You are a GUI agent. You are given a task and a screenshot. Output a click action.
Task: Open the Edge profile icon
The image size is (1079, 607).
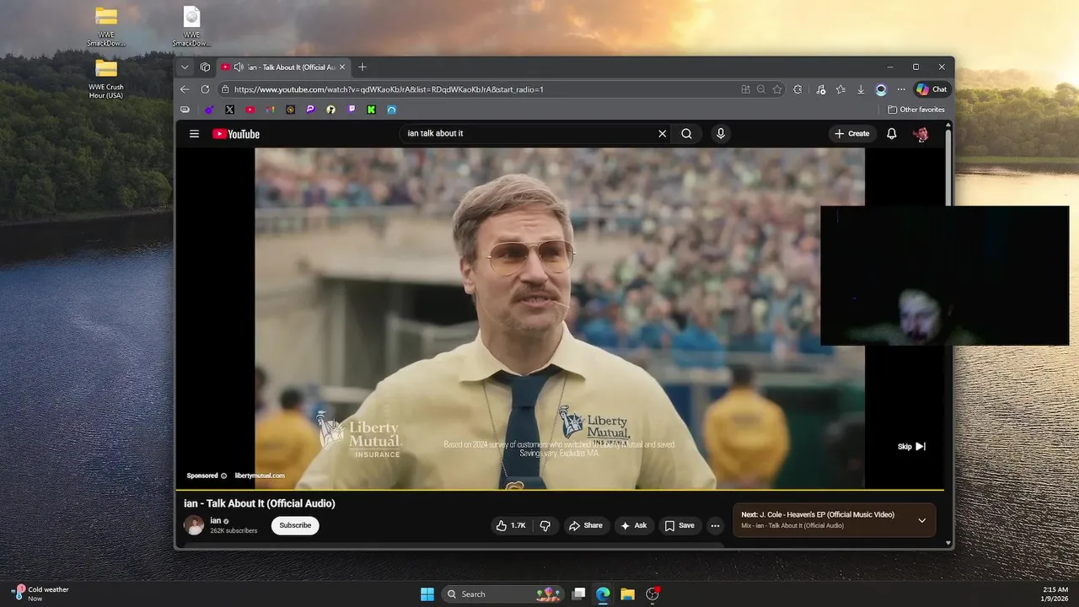click(881, 89)
